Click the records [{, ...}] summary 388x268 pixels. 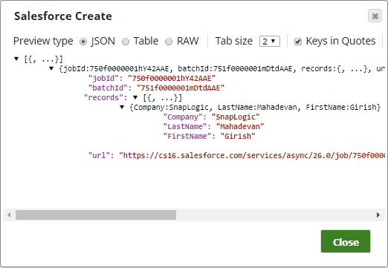pyautogui.click(x=163, y=98)
